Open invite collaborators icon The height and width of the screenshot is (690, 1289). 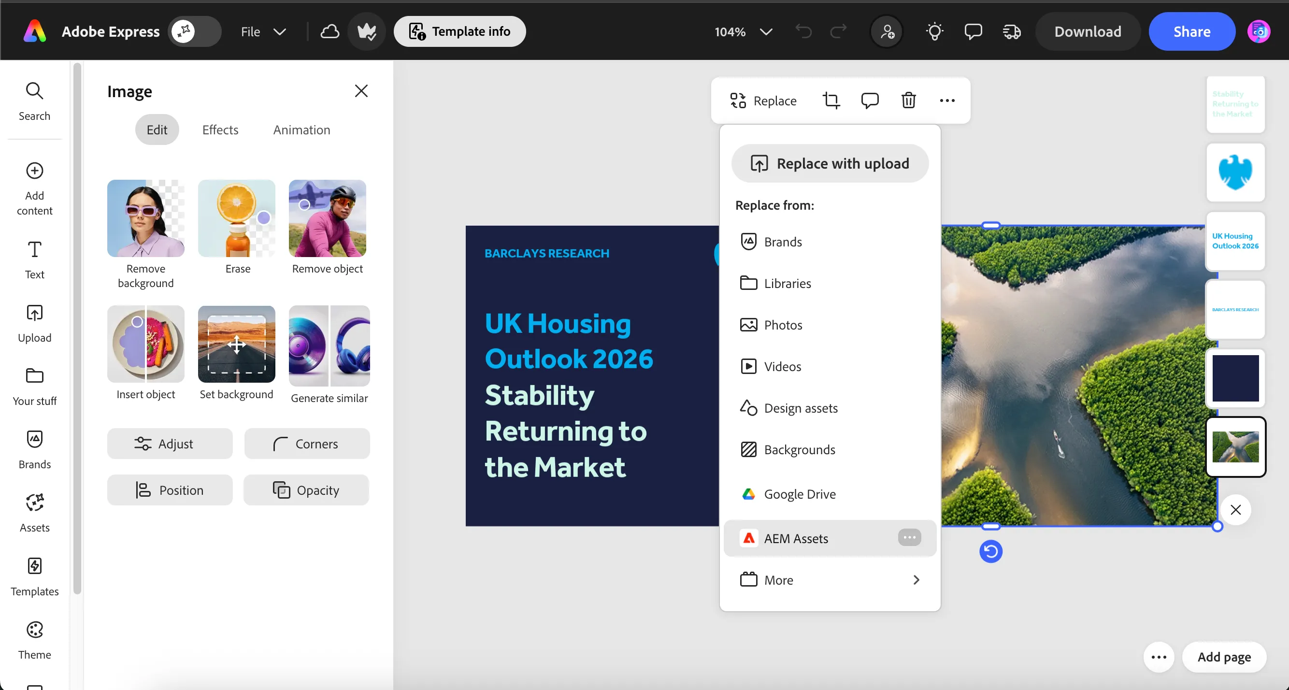click(x=887, y=31)
